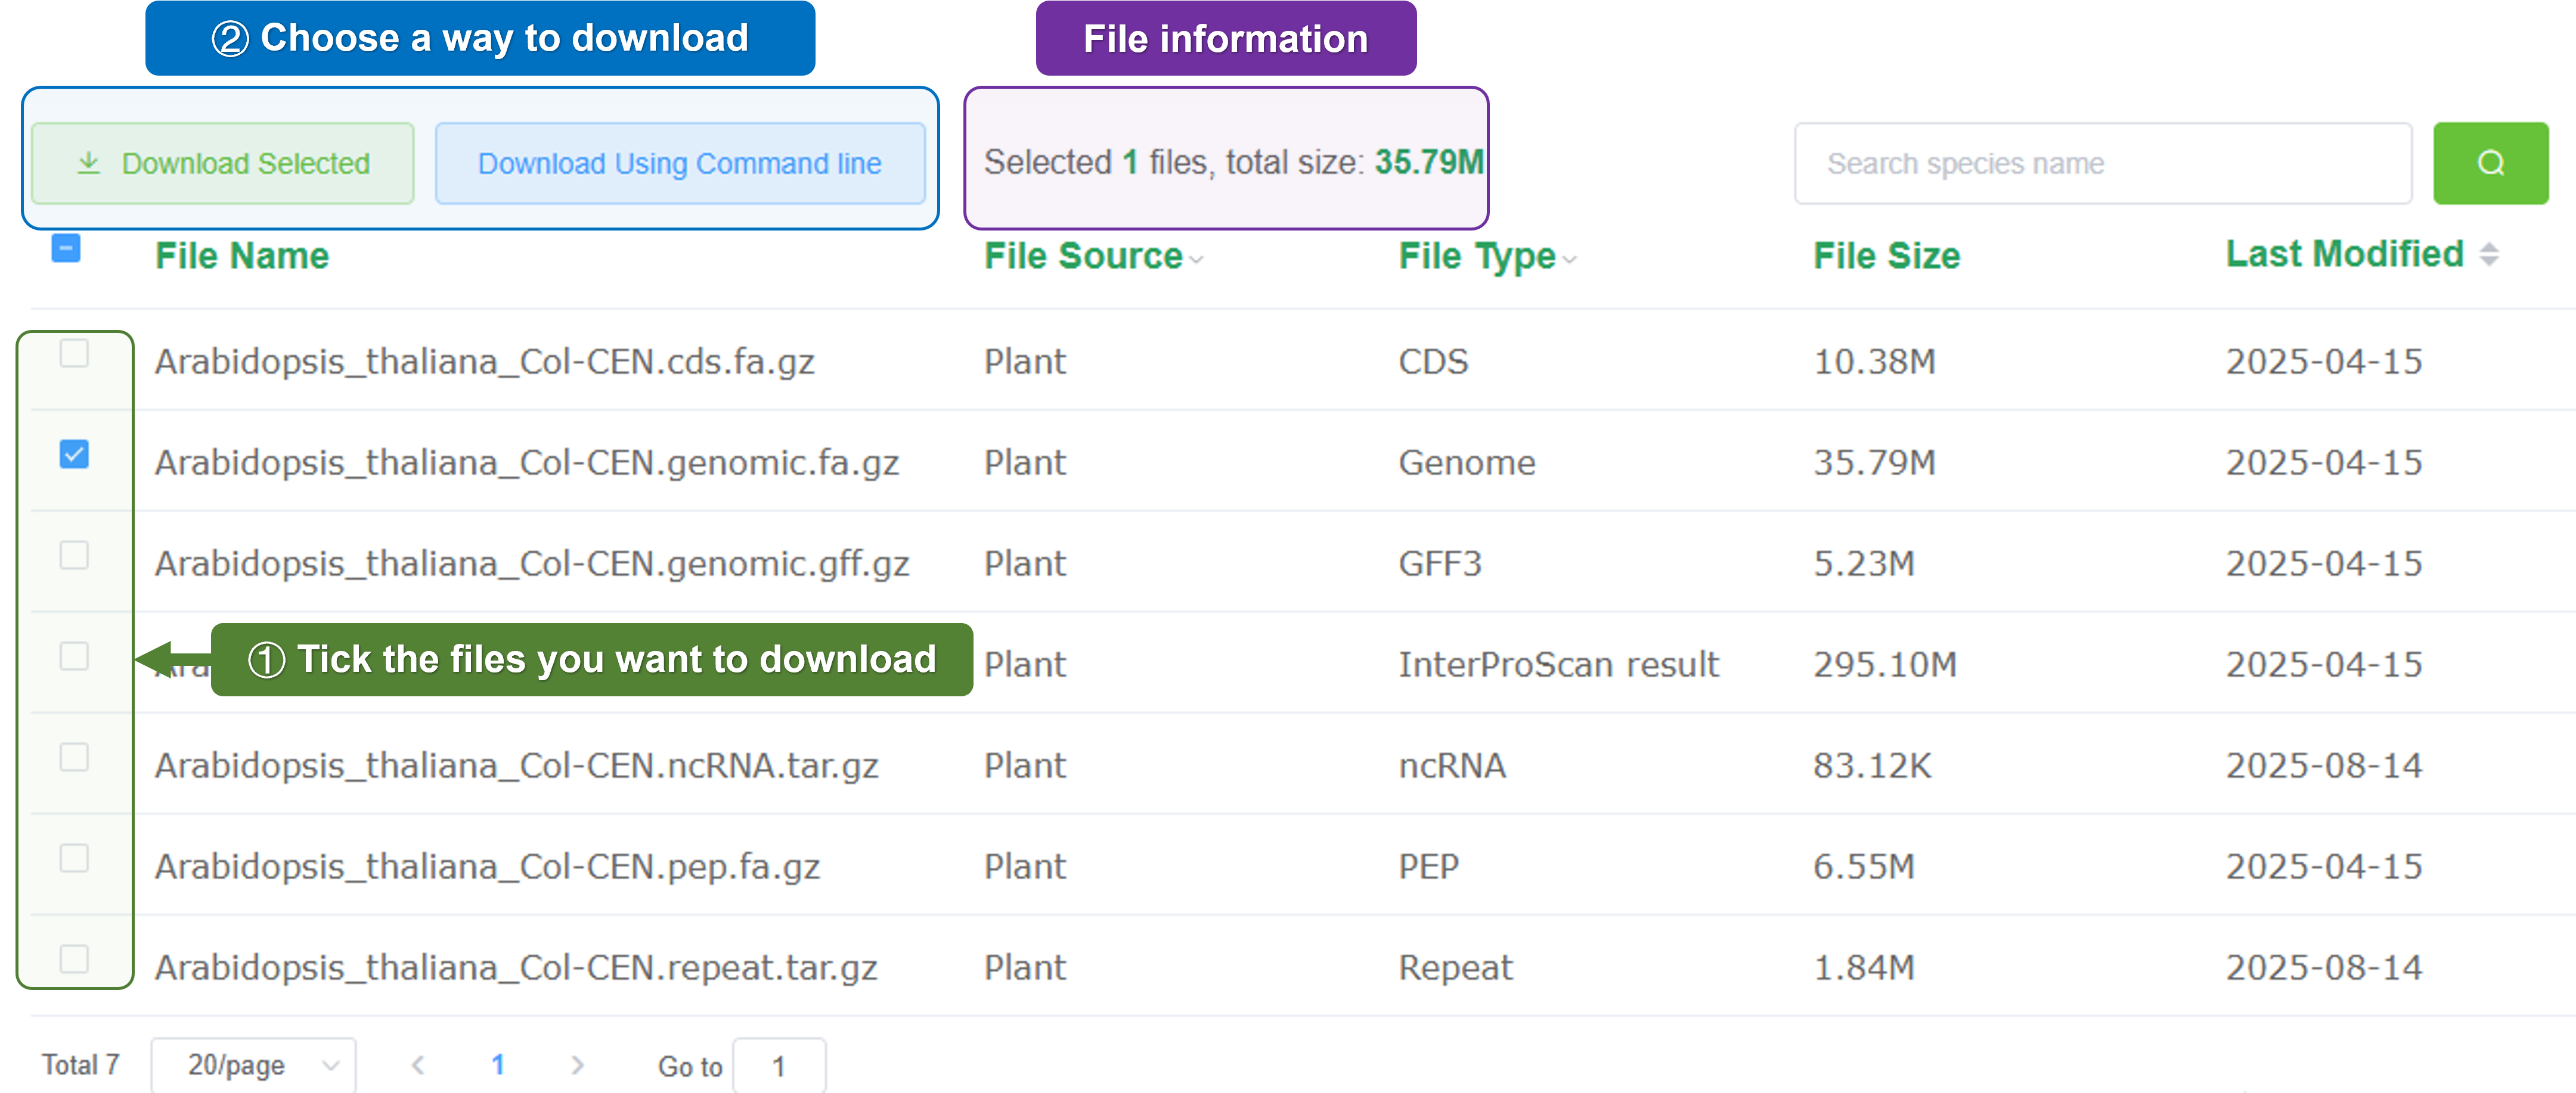Open the File Source filter dropdown
The image size is (2576, 1093).
1196,259
